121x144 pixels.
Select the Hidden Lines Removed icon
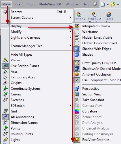pyautogui.click(x=77, y=43)
